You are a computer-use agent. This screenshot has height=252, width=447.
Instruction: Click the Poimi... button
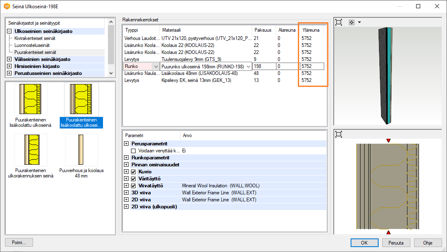[19, 243]
